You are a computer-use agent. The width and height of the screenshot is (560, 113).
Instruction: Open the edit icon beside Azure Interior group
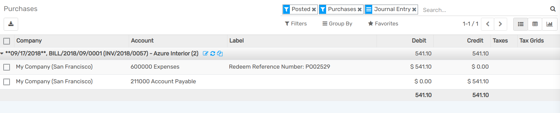[x=206, y=54]
